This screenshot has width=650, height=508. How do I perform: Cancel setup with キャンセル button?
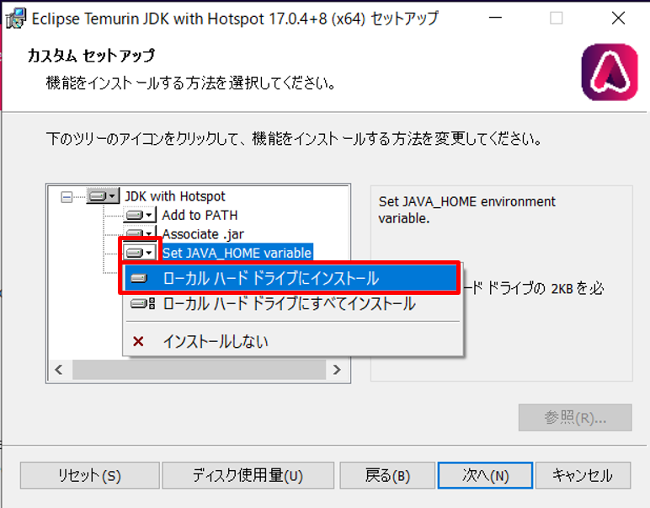point(583,475)
